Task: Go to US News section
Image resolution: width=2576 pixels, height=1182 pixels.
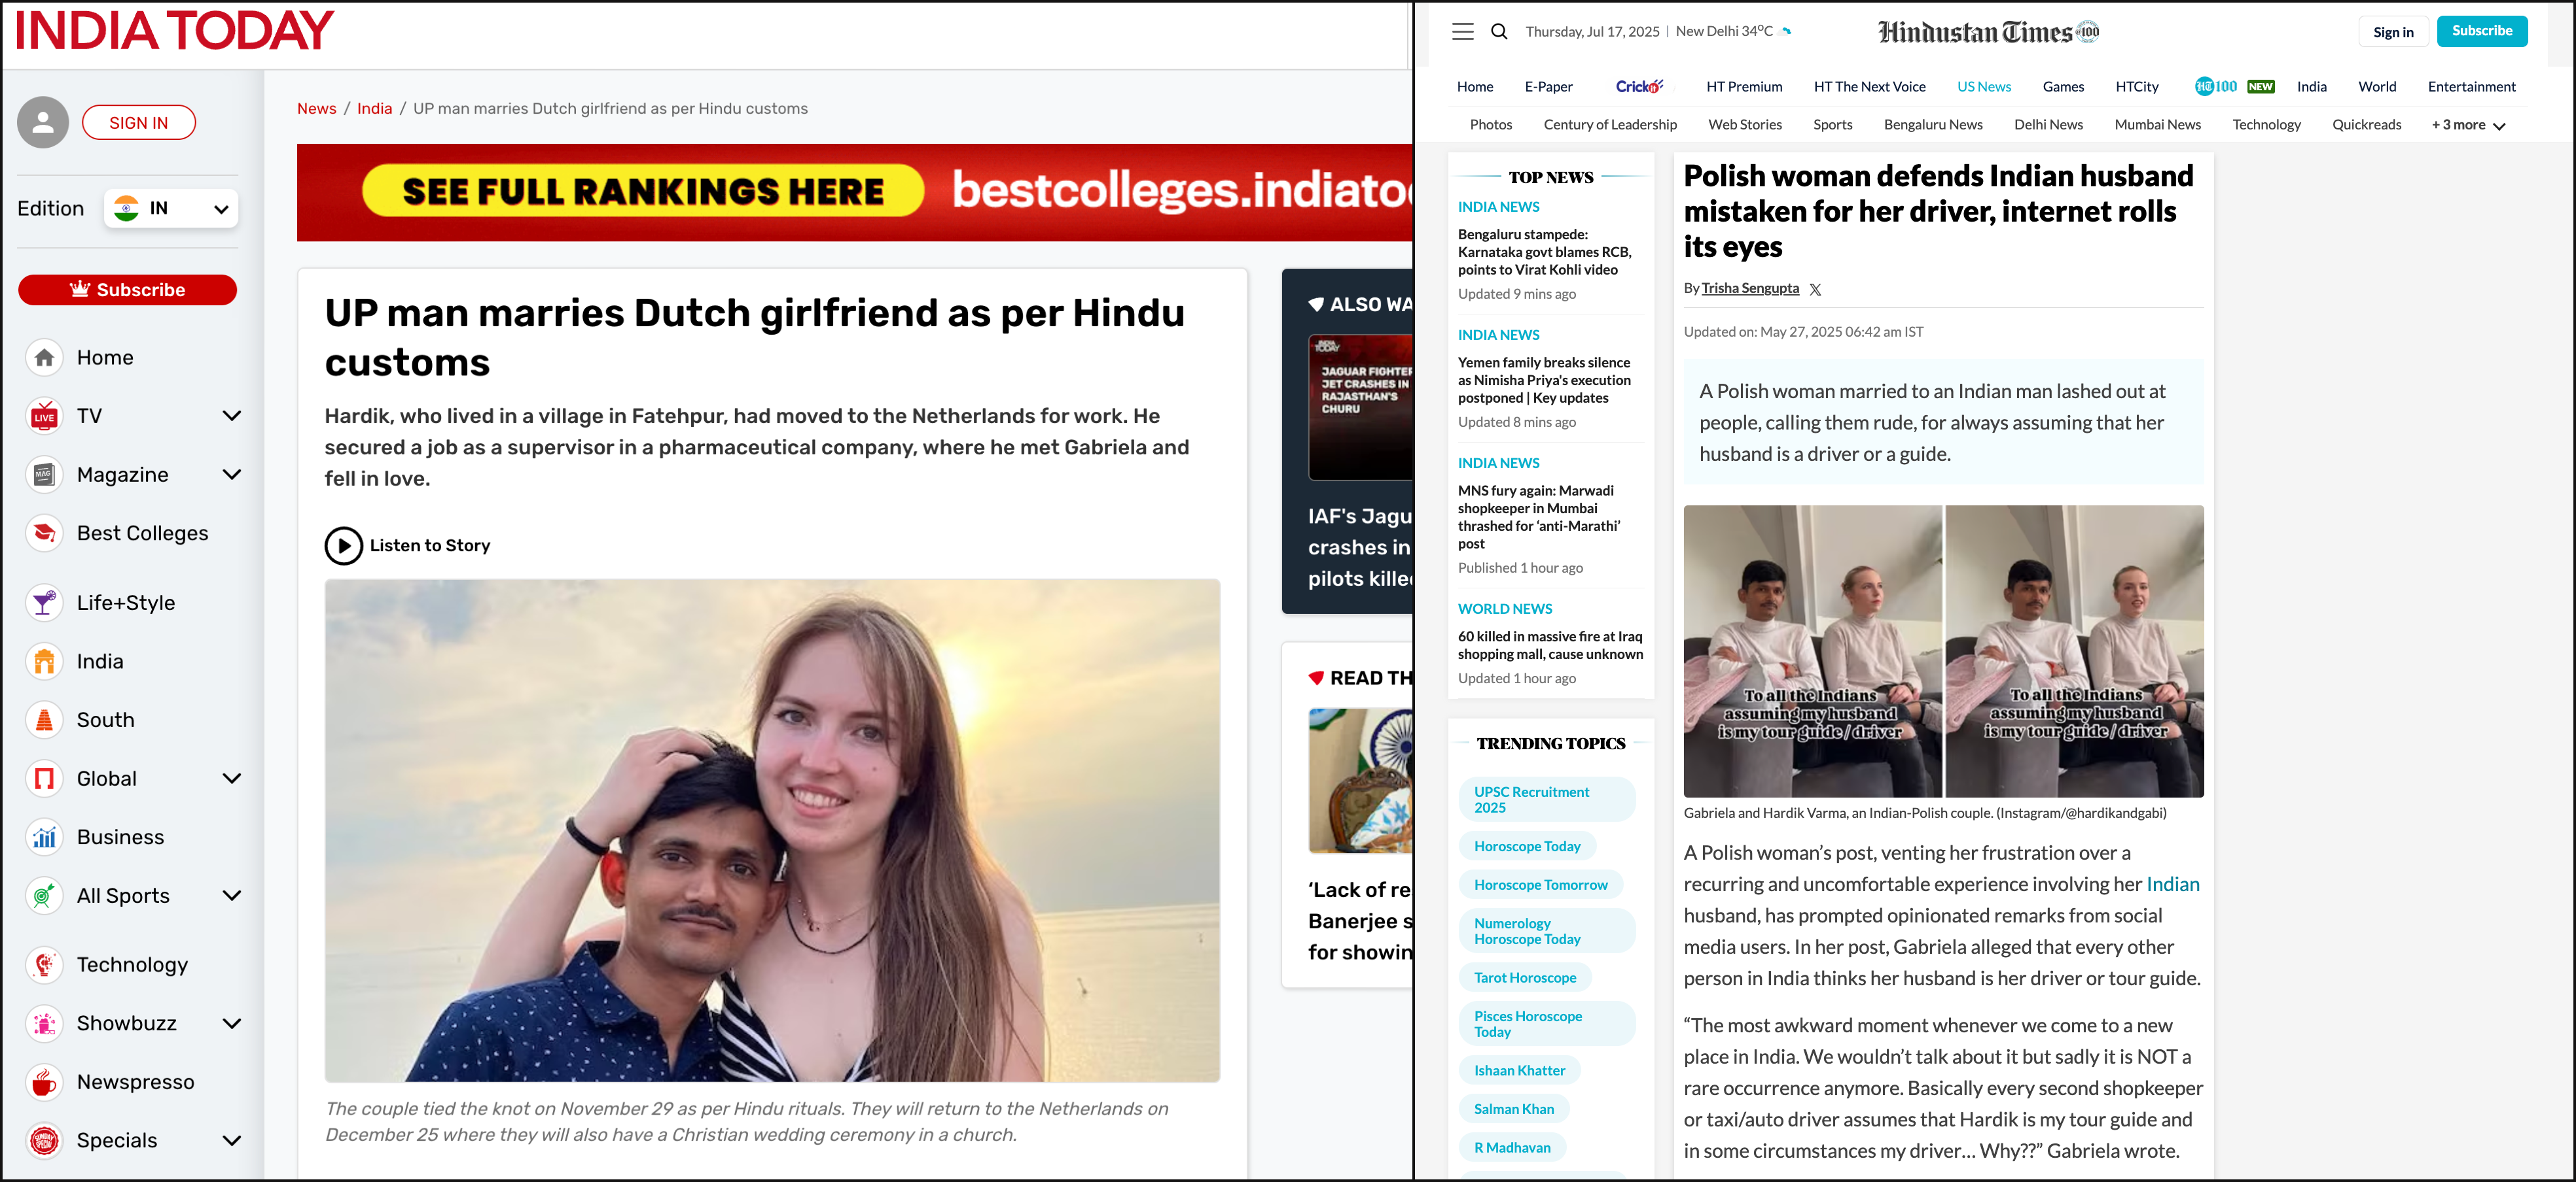Action: [1984, 87]
